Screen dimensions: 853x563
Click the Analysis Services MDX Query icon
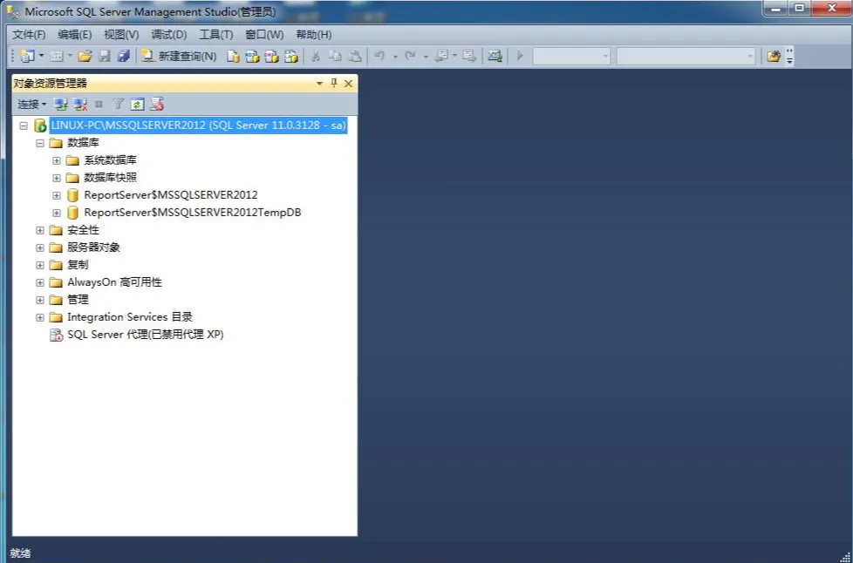252,56
